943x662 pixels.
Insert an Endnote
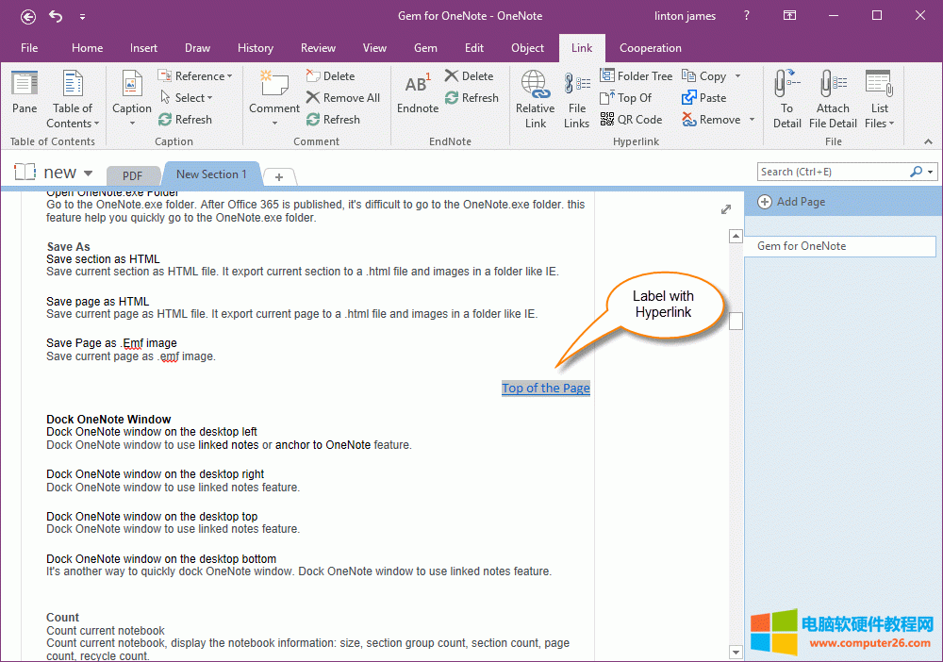(417, 94)
